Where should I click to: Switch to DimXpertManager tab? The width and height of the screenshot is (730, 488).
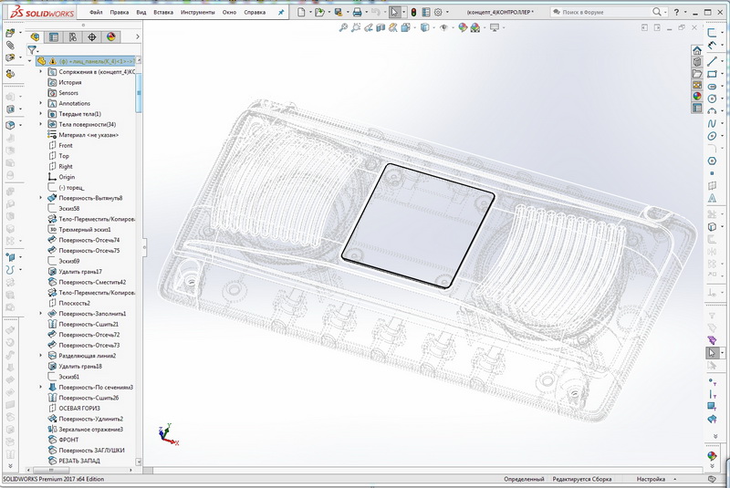click(92, 36)
